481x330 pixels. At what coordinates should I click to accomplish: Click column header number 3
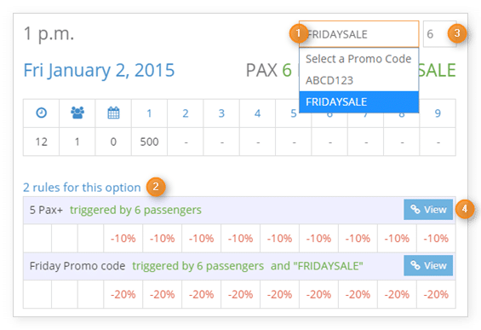pyautogui.click(x=221, y=113)
